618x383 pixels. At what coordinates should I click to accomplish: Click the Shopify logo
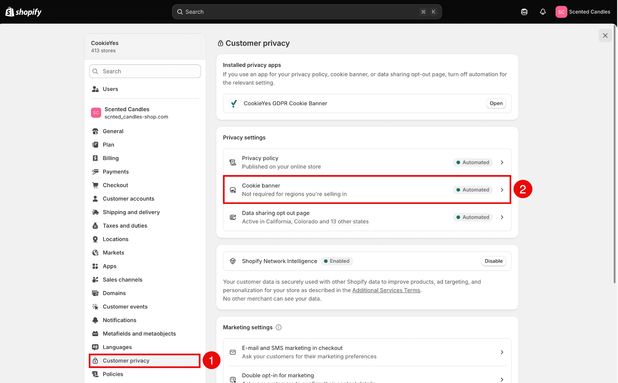pos(24,12)
